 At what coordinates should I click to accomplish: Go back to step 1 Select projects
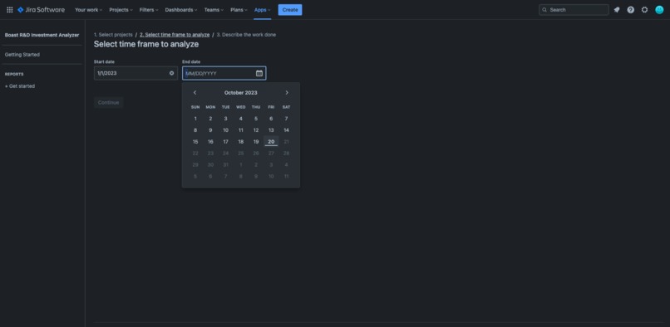pyautogui.click(x=113, y=35)
